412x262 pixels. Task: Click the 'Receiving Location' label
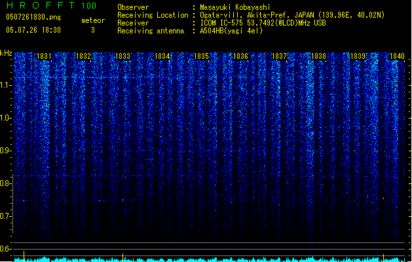(153, 15)
